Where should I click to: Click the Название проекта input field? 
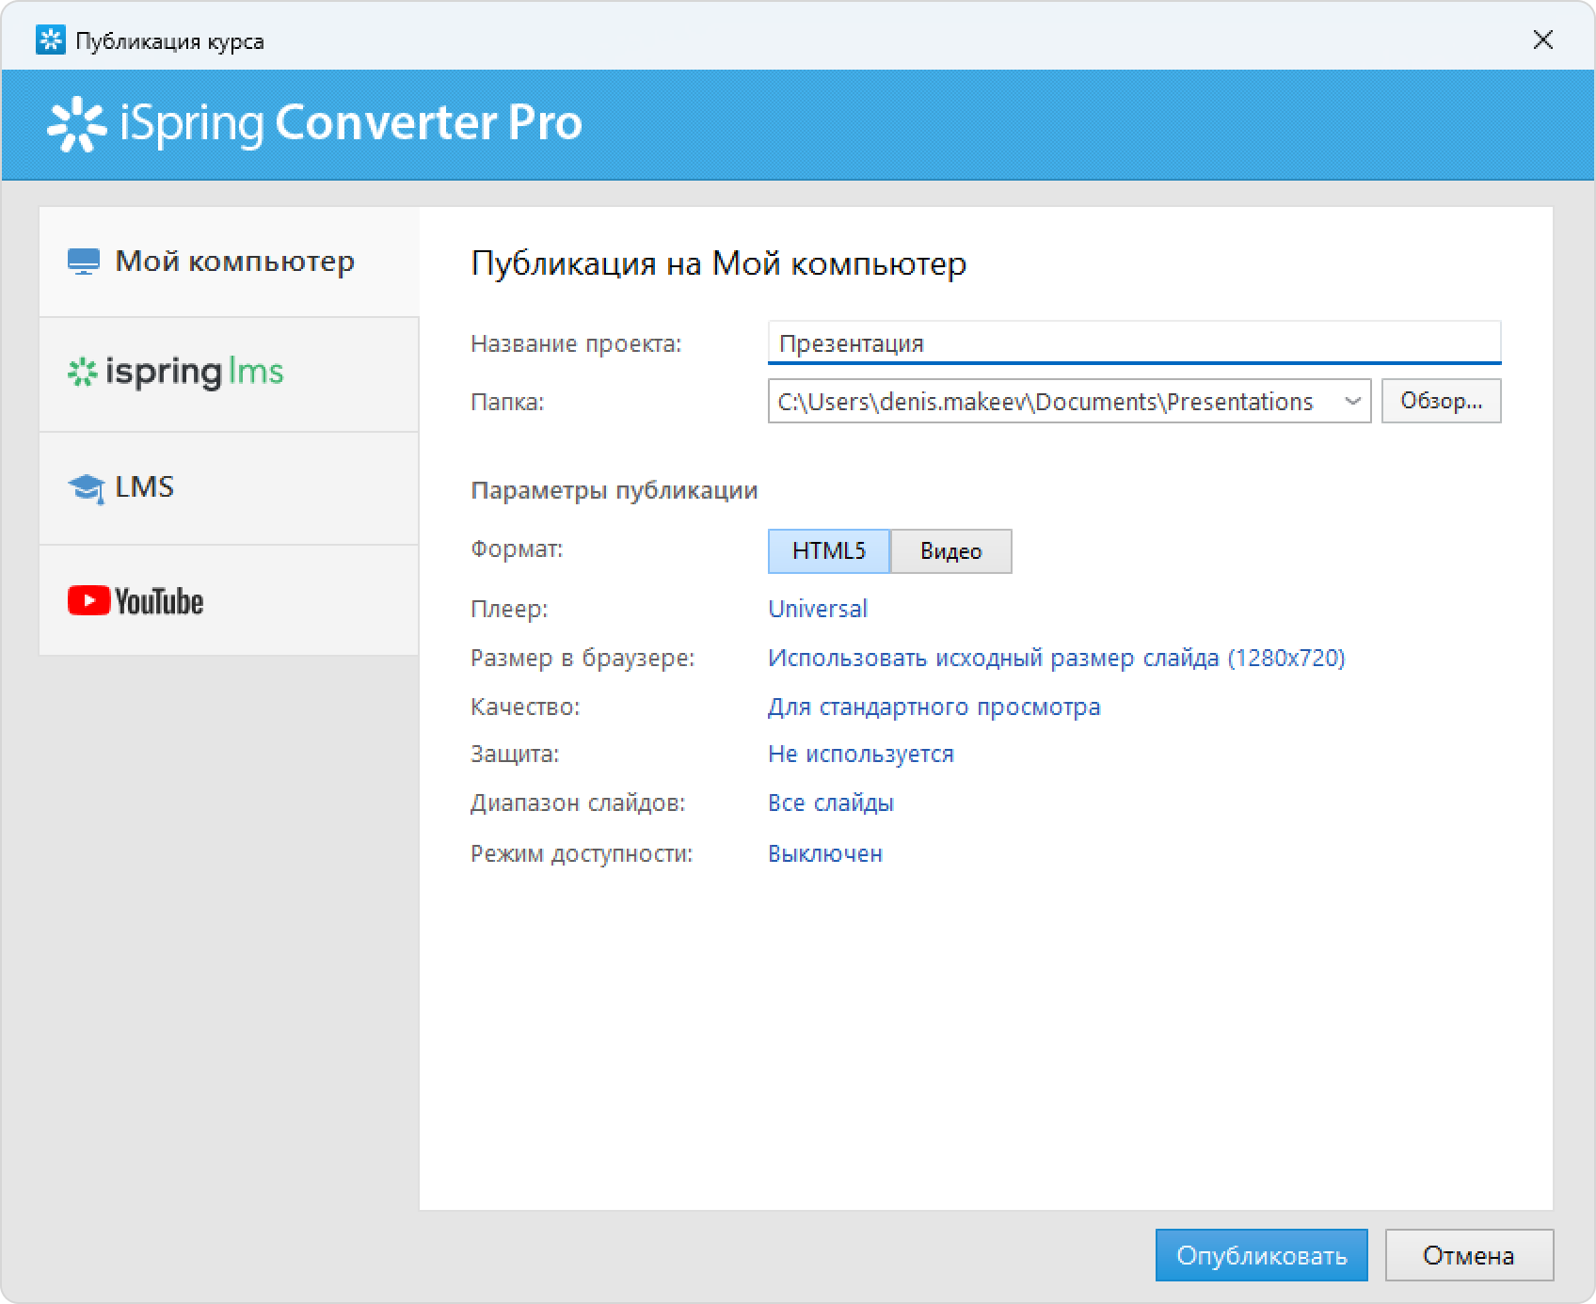tap(1134, 343)
